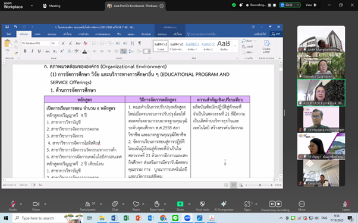The image size is (358, 223).
Task: Switch to Zoom Meeting tab
Action: pos(52,6)
